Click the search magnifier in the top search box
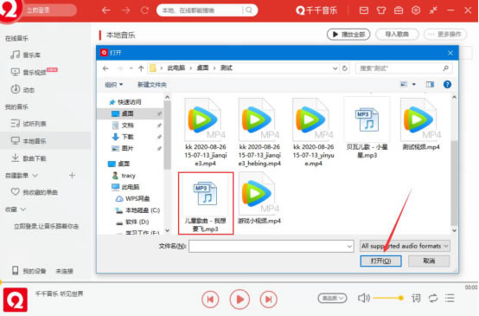Image resolution: width=479 pixels, height=316 pixels. [249, 10]
